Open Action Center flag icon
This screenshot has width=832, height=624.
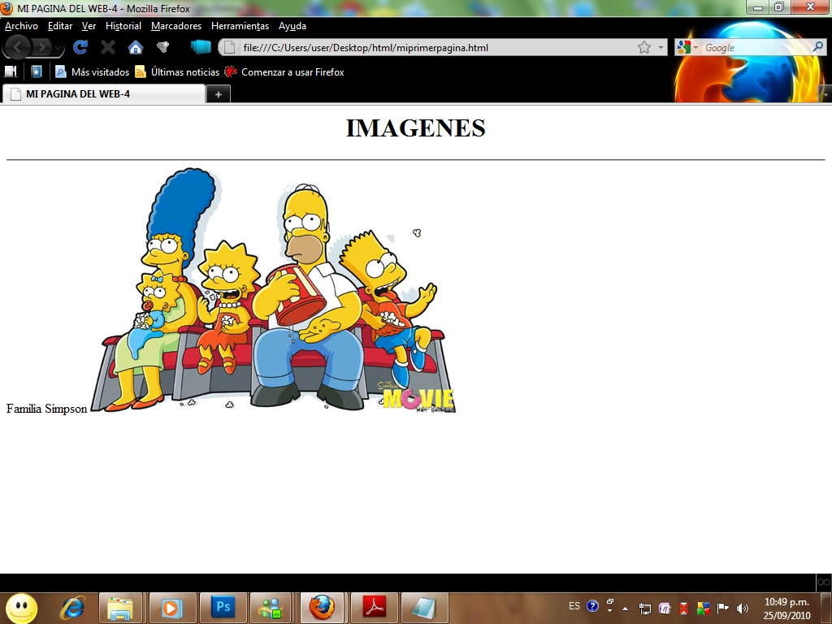pos(722,608)
